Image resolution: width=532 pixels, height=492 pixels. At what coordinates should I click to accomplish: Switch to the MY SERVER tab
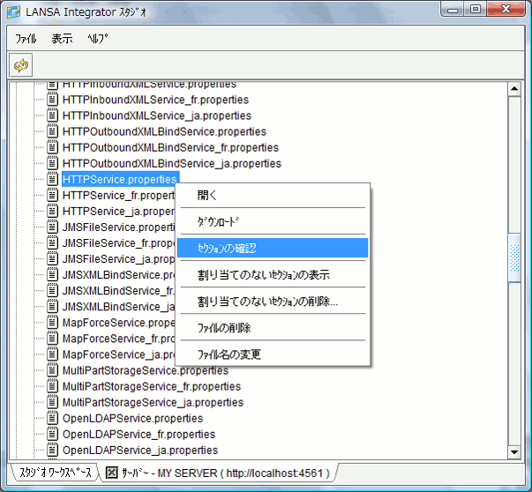click(219, 473)
